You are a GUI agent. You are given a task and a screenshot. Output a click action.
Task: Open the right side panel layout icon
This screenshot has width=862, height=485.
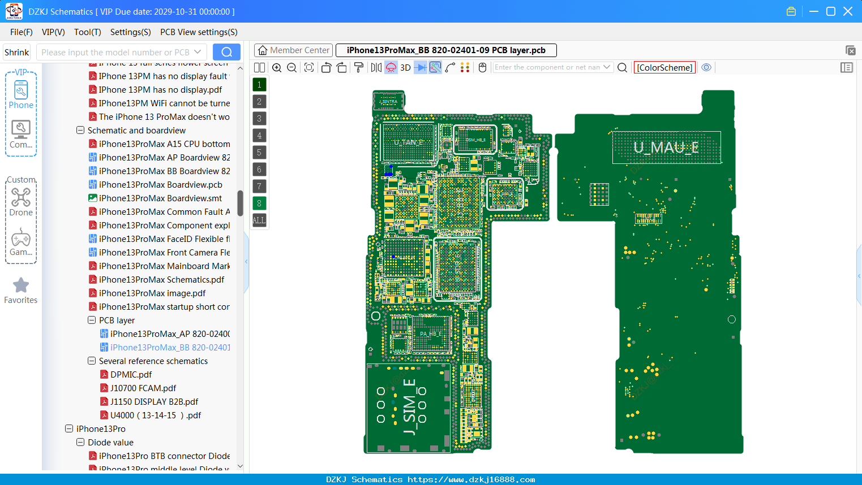pos(847,68)
